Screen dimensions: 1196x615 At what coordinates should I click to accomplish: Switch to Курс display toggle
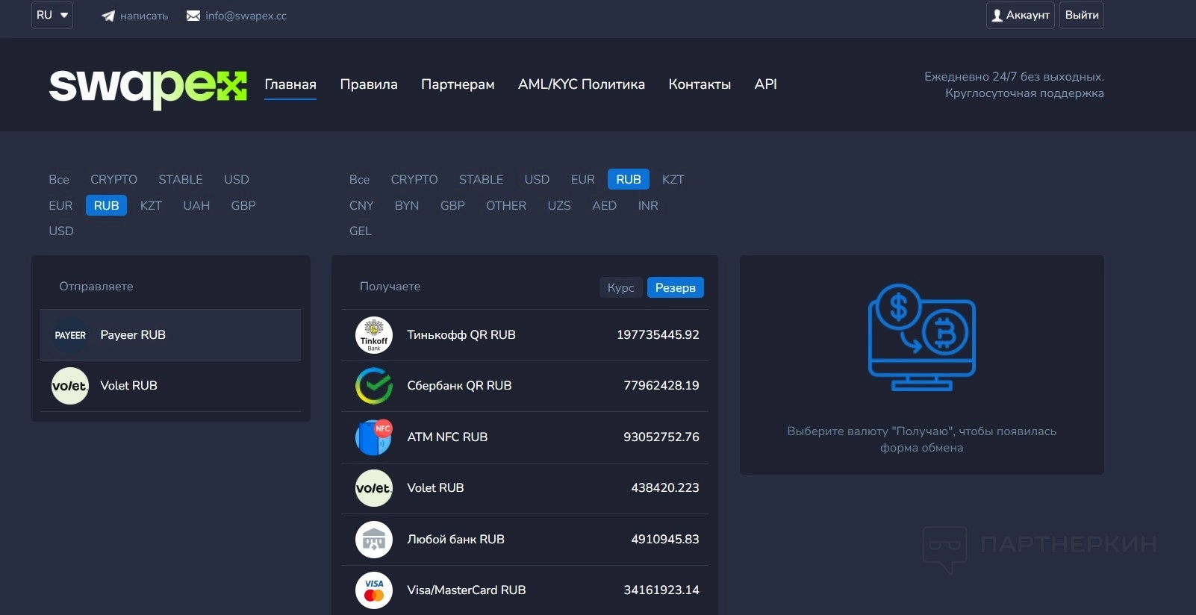coord(620,287)
